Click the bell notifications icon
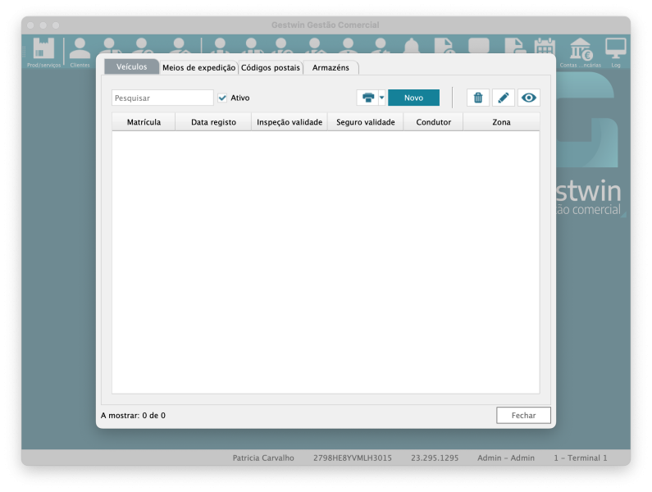This screenshot has width=652, height=492. point(411,47)
